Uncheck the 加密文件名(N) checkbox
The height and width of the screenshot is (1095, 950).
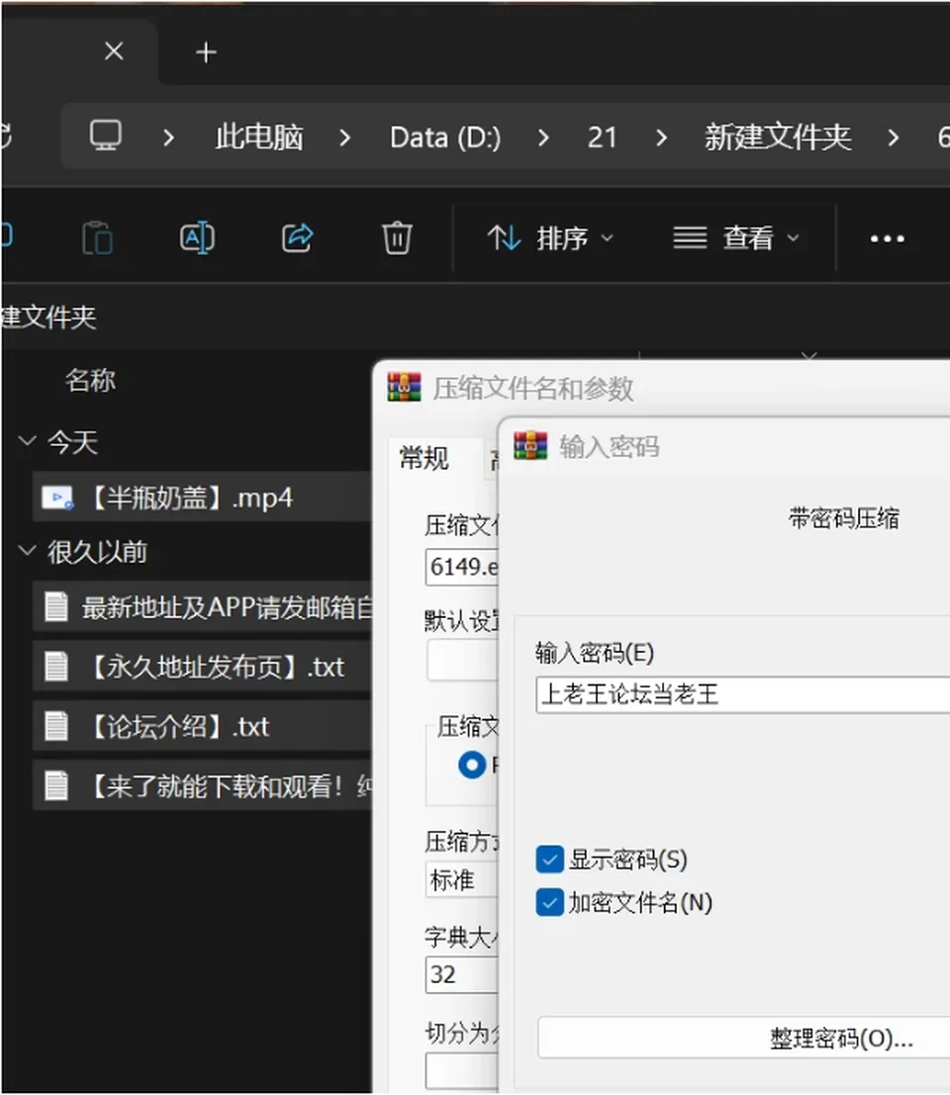(x=550, y=903)
